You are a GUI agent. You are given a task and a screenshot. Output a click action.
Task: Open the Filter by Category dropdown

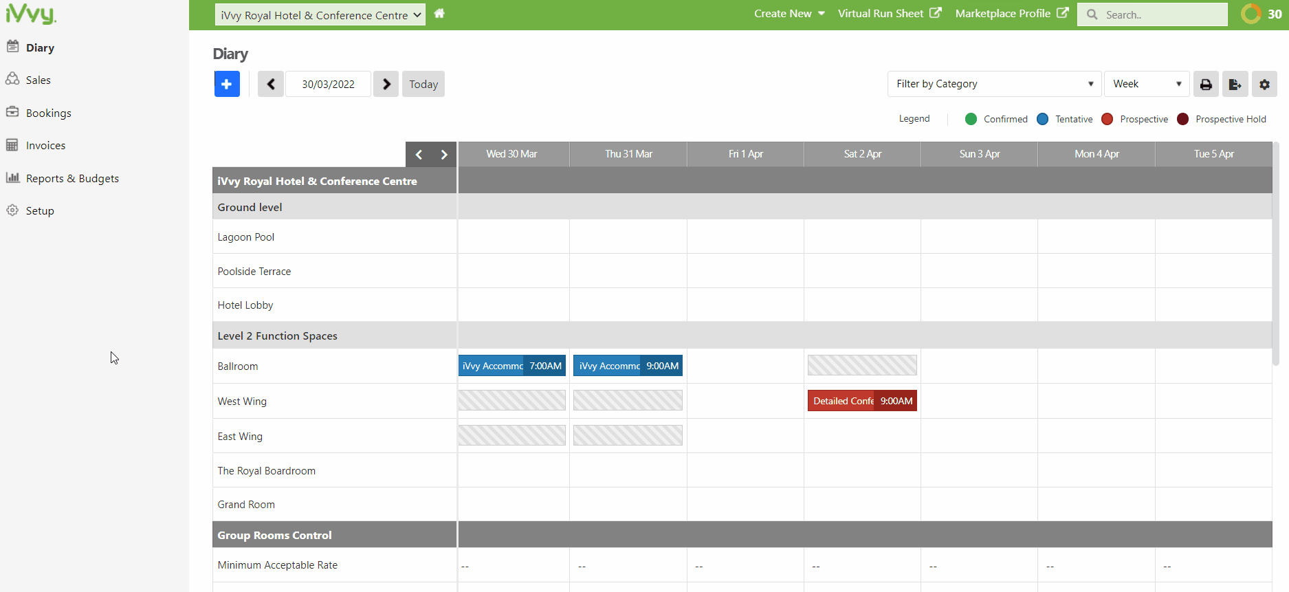tap(994, 84)
